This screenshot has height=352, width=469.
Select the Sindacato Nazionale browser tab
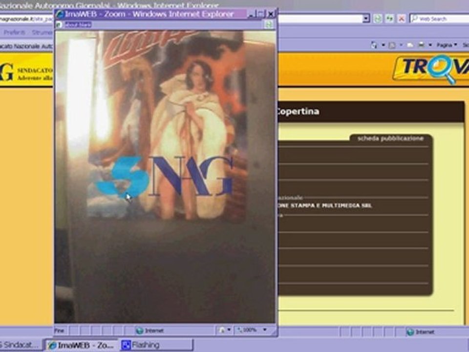point(26,46)
